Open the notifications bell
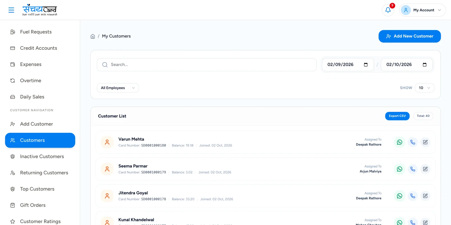The image size is (451, 225). point(388,10)
